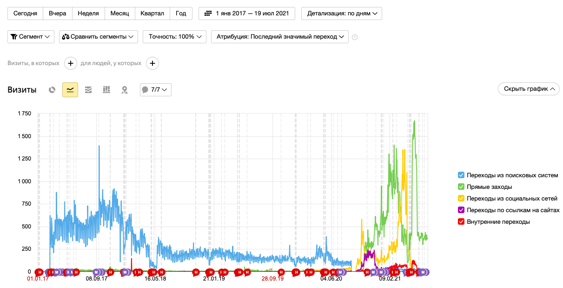The height and width of the screenshot is (288, 563).
Task: Select the stacked area chart icon
Action: (88, 90)
